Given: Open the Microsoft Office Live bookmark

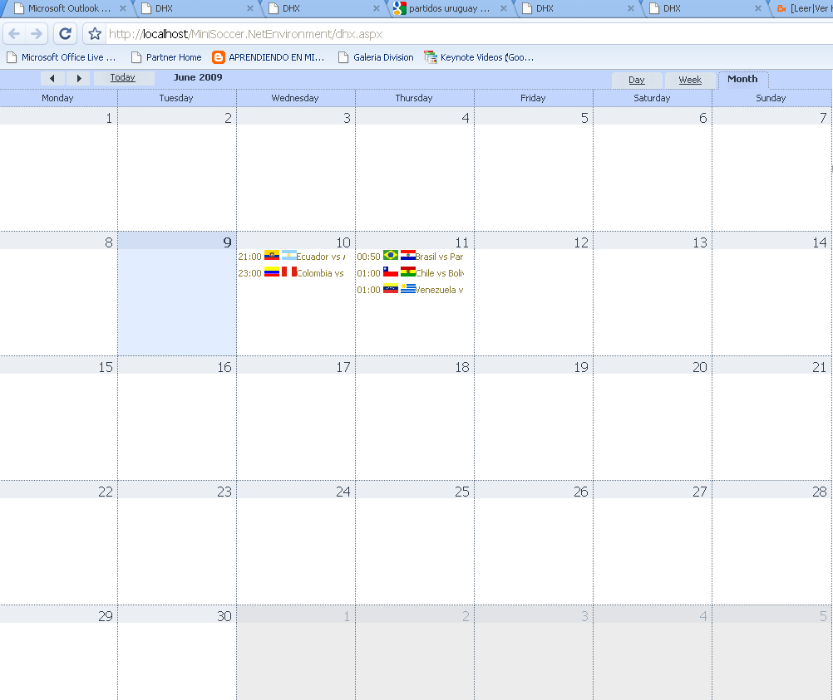Looking at the screenshot, I should tap(61, 57).
